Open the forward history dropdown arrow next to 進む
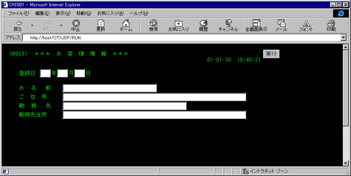Viewport: 351px width, 176px height. pos(61,26)
